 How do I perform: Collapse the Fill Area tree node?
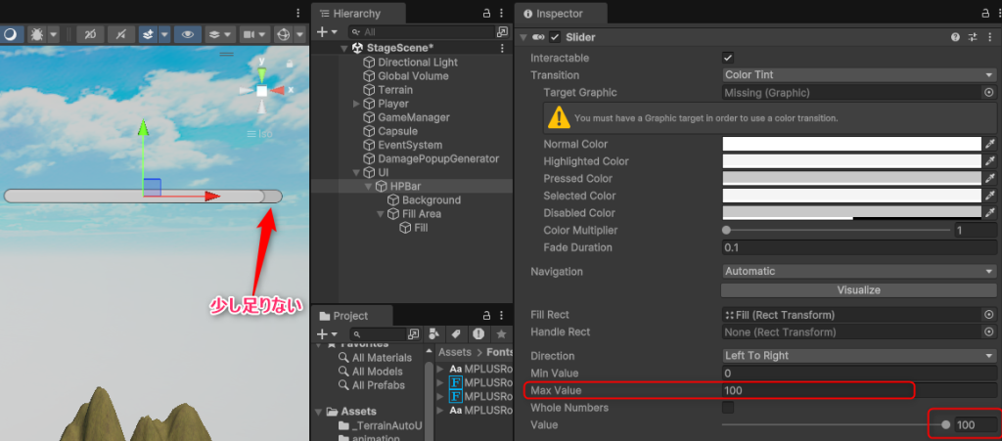(382, 214)
